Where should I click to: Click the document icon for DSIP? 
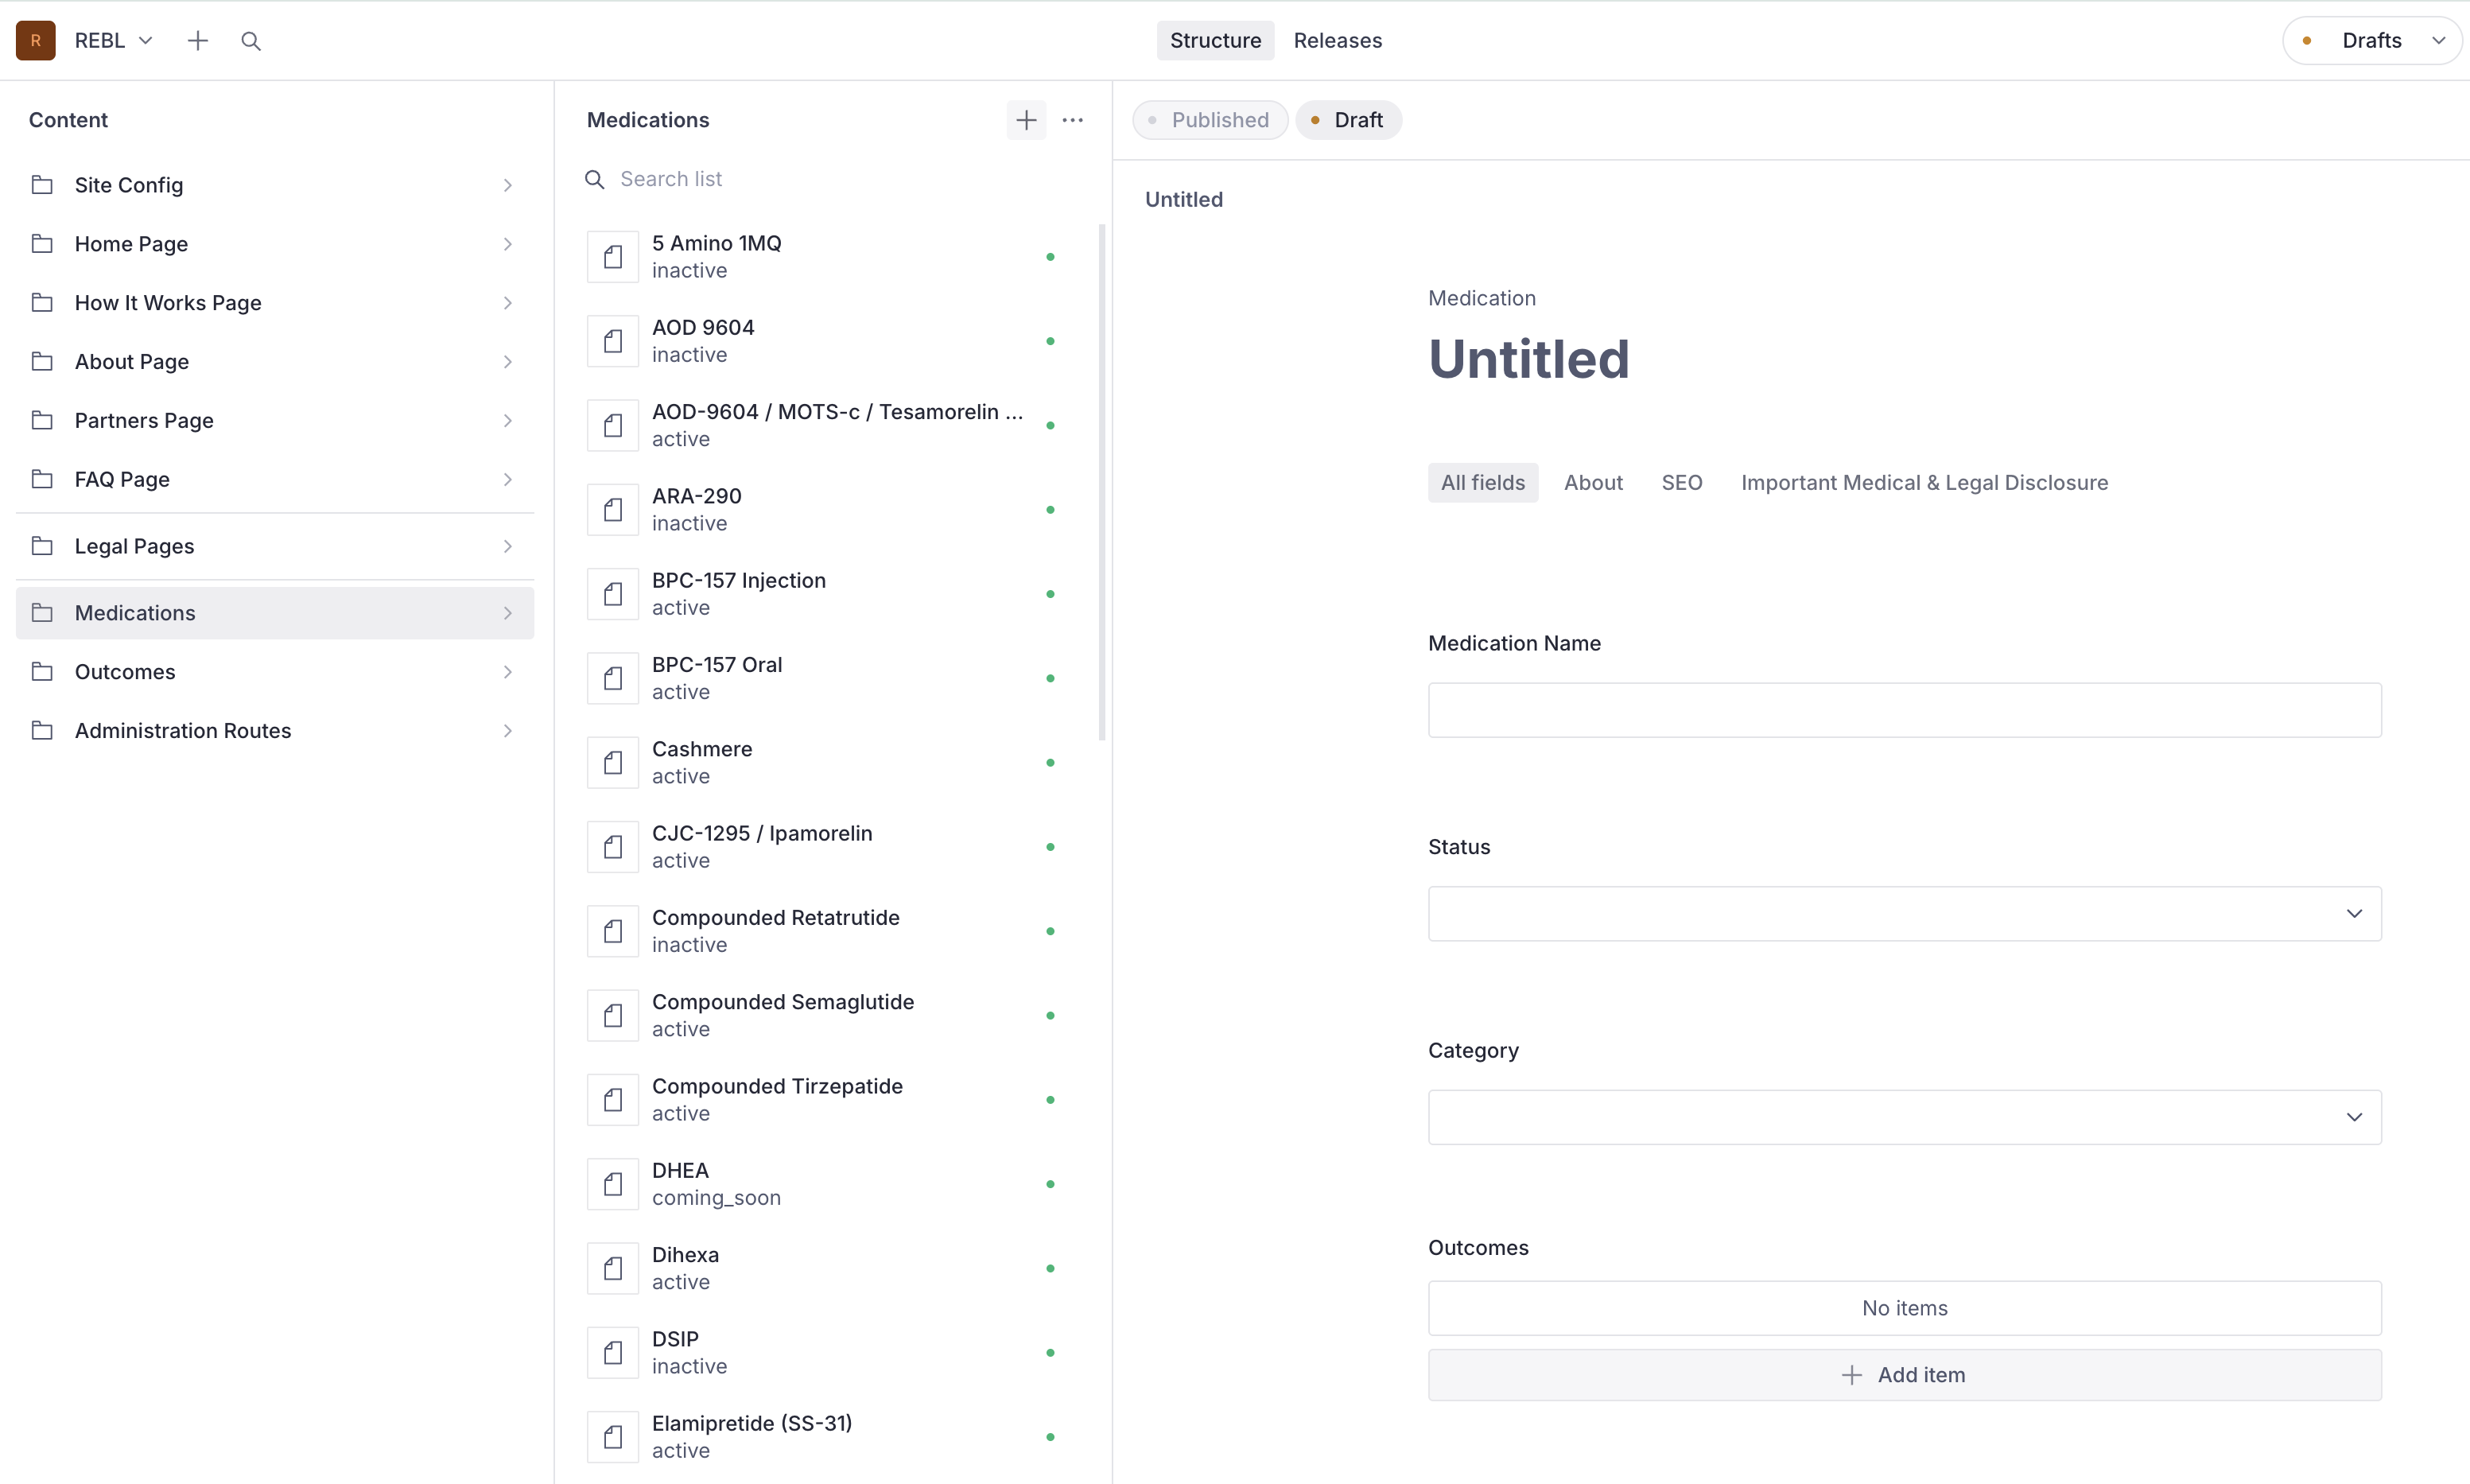[613, 1353]
